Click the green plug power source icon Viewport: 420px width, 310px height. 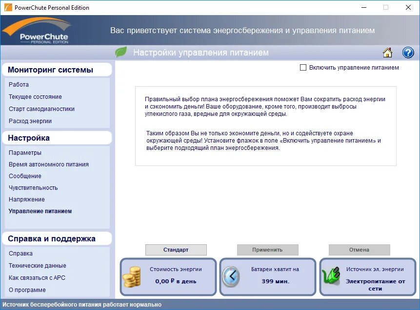(331, 275)
